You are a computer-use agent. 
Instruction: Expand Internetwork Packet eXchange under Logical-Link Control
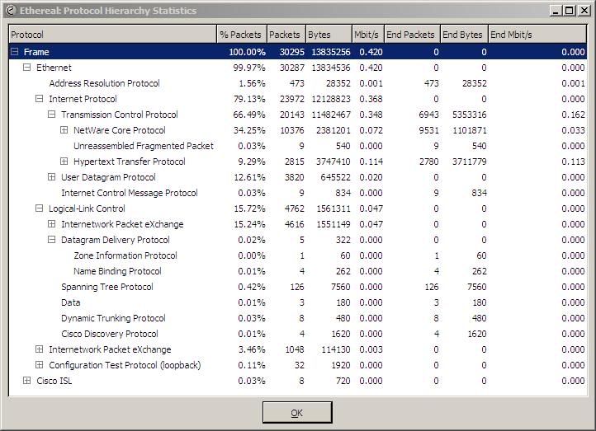(x=52, y=224)
